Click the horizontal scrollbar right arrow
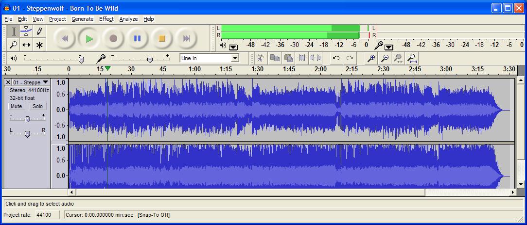The image size is (527, 225). [x=513, y=192]
